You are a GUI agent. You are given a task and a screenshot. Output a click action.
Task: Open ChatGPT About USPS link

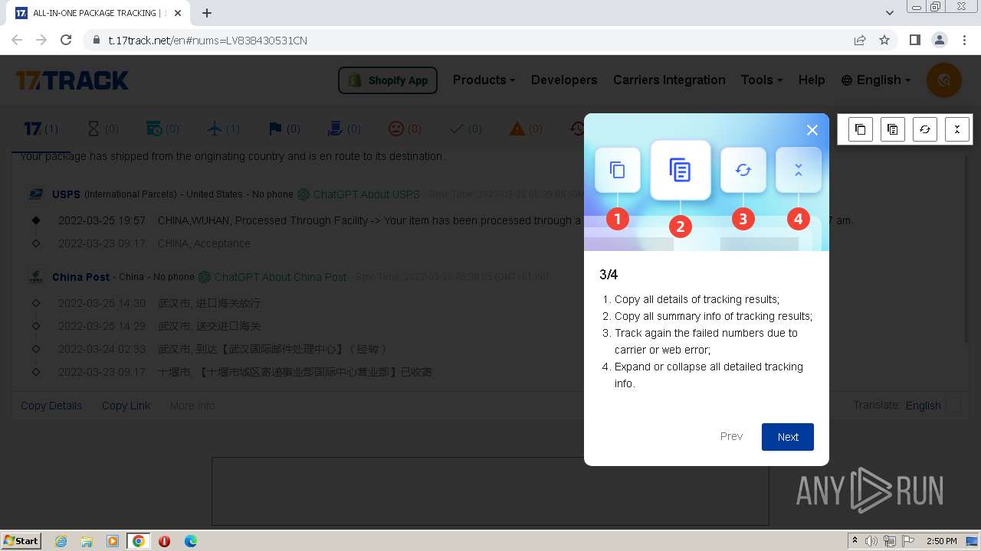[358, 194]
